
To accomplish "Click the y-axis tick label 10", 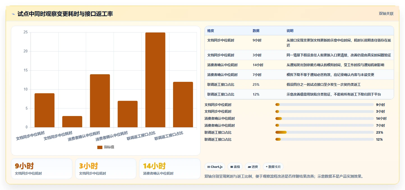I will point(26,89).
